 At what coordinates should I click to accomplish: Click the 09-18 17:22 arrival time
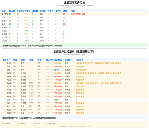(50, 99)
